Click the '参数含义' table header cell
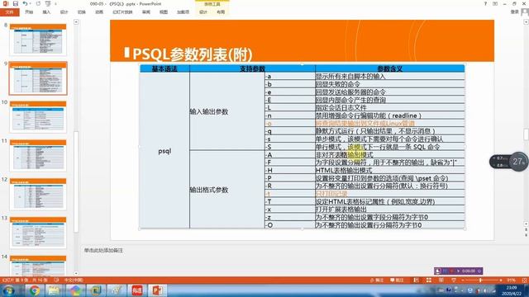The height and width of the screenshot is (297, 529). (389, 68)
